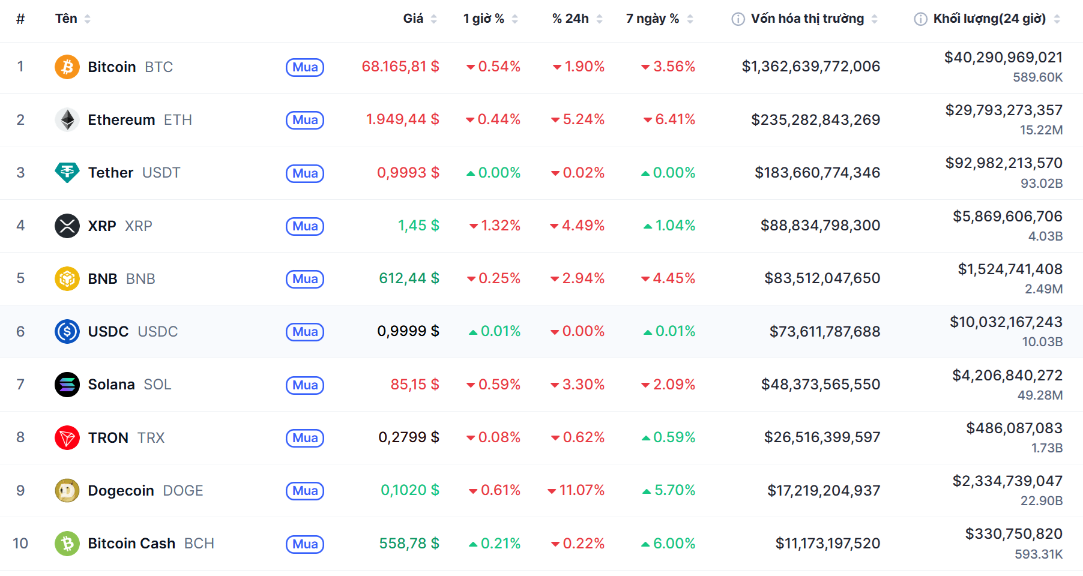Click the USDC name link
The image size is (1083, 576).
click(x=108, y=332)
